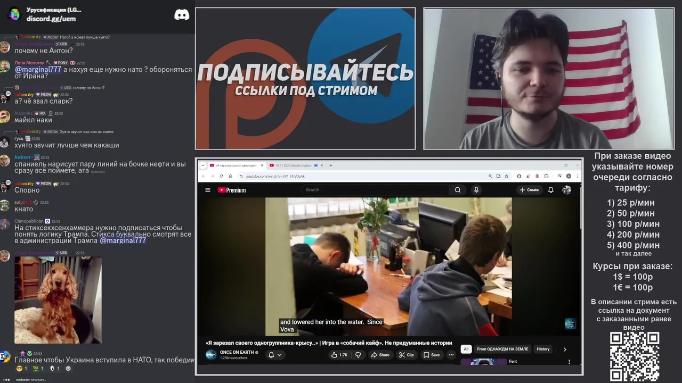Click the video title text
Viewport: 682px width, 383px height.
pyautogui.click(x=329, y=343)
